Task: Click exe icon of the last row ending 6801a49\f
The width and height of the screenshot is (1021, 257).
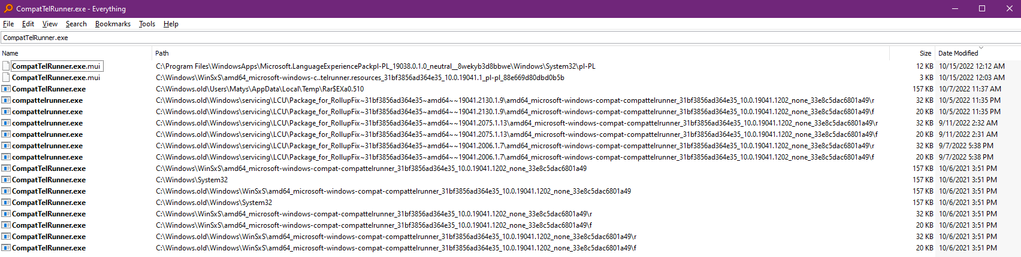Action: [x=6, y=248]
